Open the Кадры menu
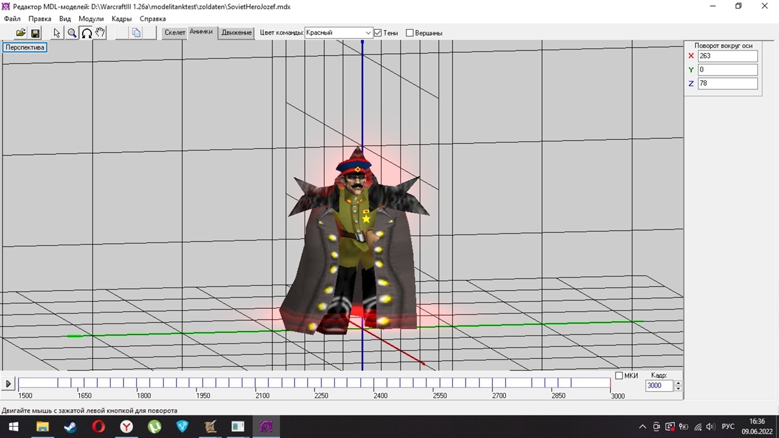This screenshot has height=438, width=779. (x=122, y=19)
